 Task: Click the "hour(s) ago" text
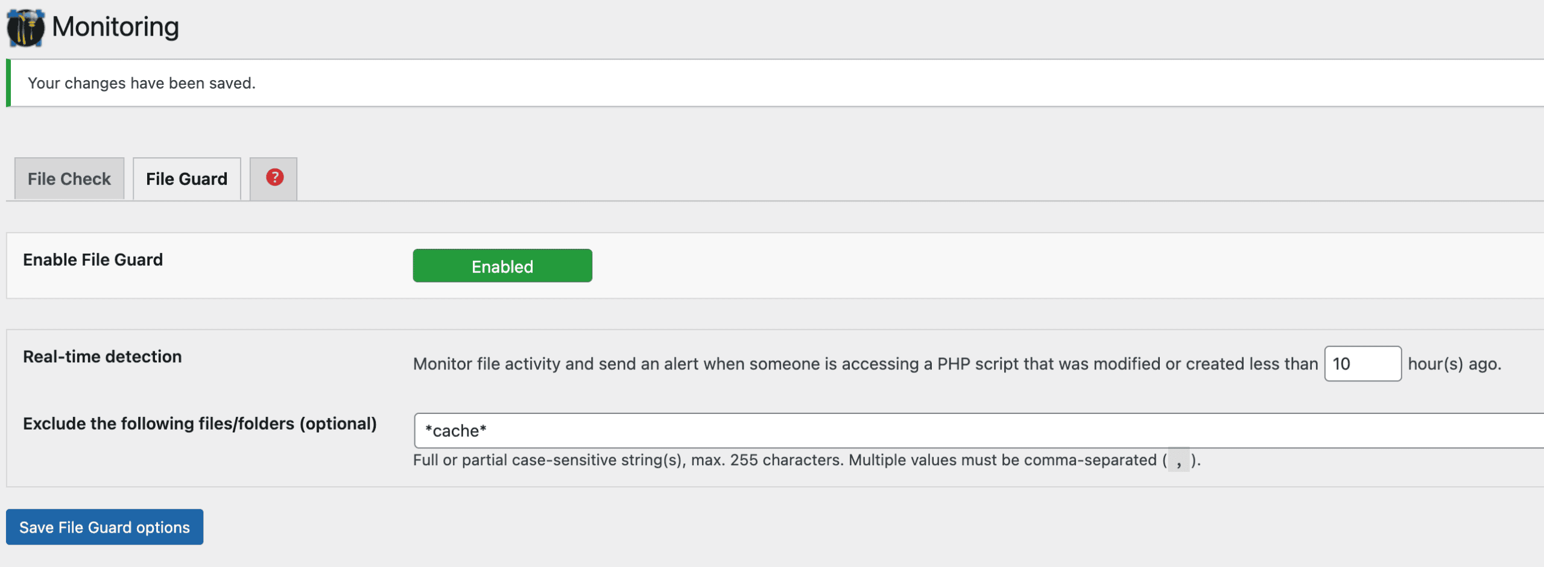click(1454, 364)
